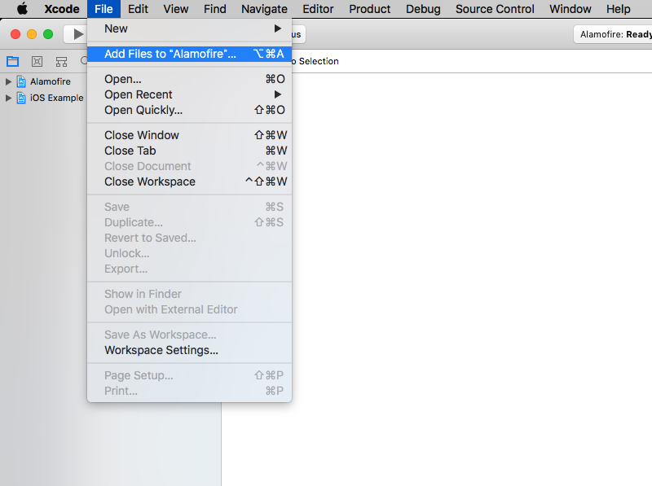Choose Close Workspace
Viewport: 652px width, 486px height.
pos(189,182)
